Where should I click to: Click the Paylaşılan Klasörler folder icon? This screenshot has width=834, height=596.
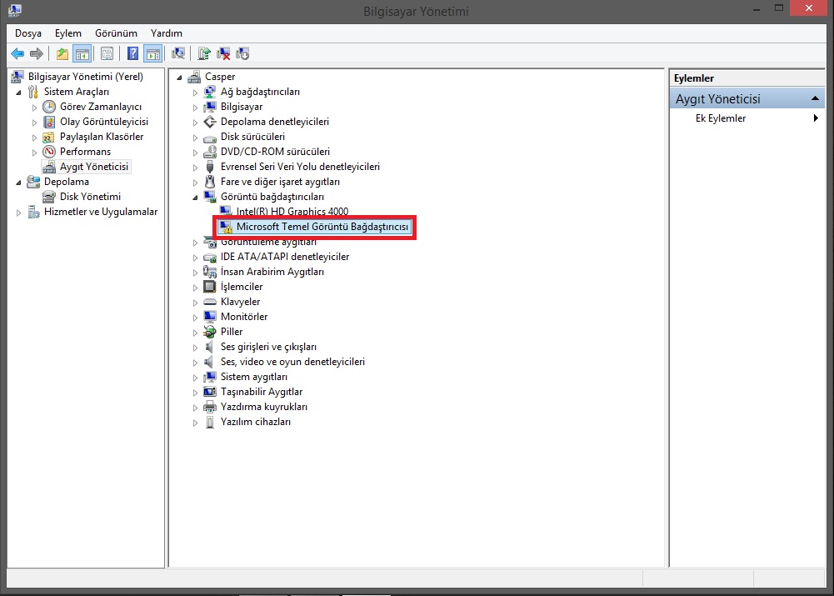49,137
